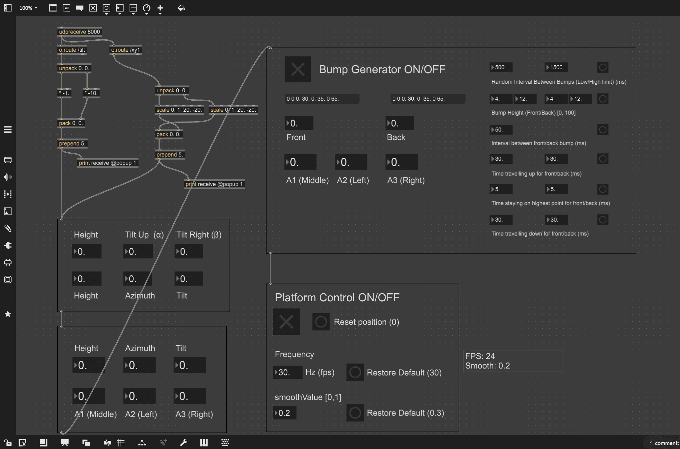Click the smoothValue 0.2 number box
This screenshot has height=449, width=680.
285,413
